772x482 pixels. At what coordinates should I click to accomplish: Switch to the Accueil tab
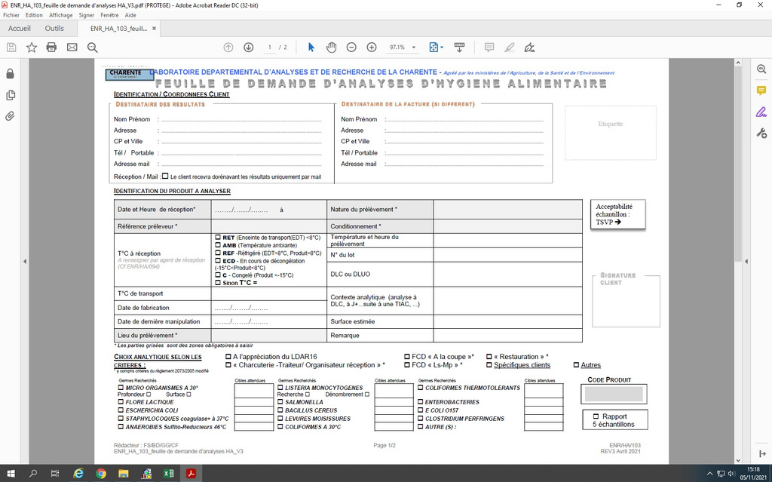click(19, 29)
